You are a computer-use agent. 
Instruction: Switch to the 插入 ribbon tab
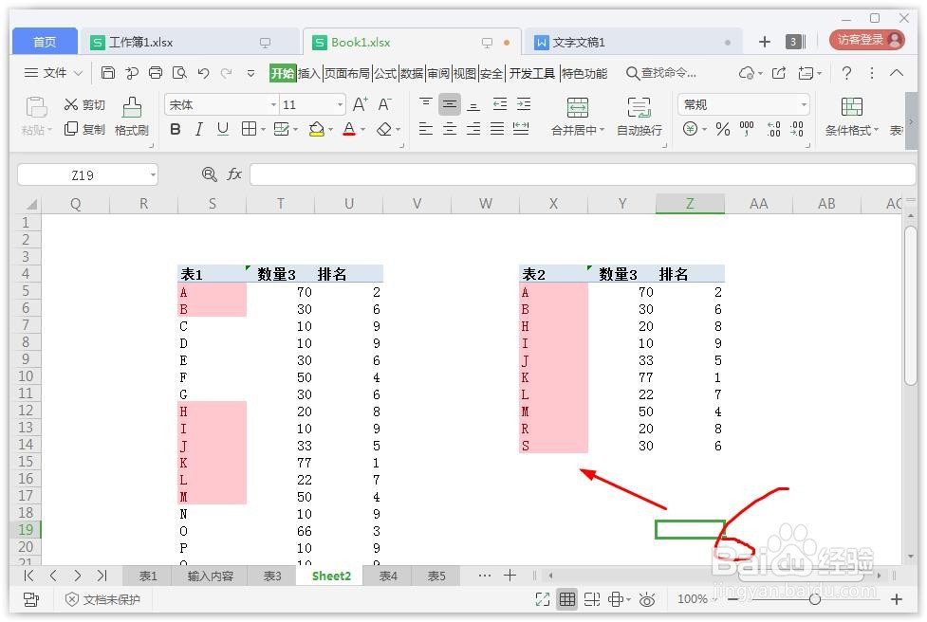coord(310,72)
